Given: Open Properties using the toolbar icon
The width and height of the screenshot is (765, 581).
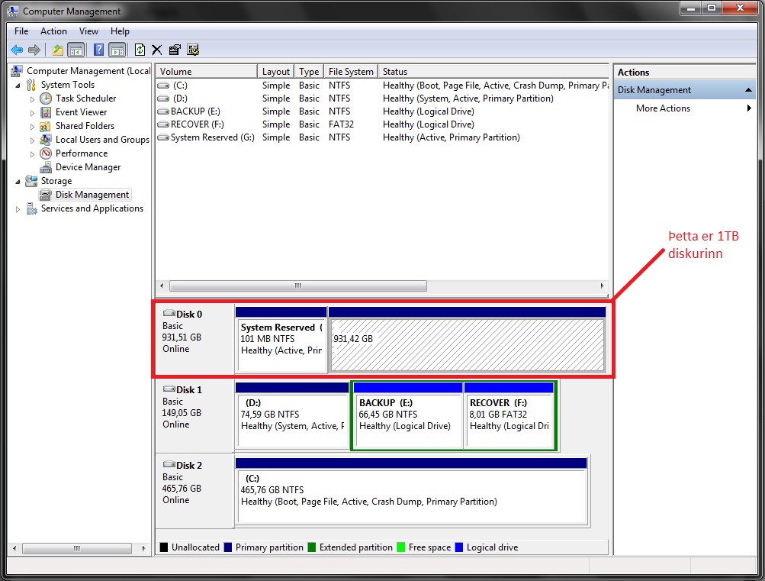Looking at the screenshot, I should coord(175,50).
